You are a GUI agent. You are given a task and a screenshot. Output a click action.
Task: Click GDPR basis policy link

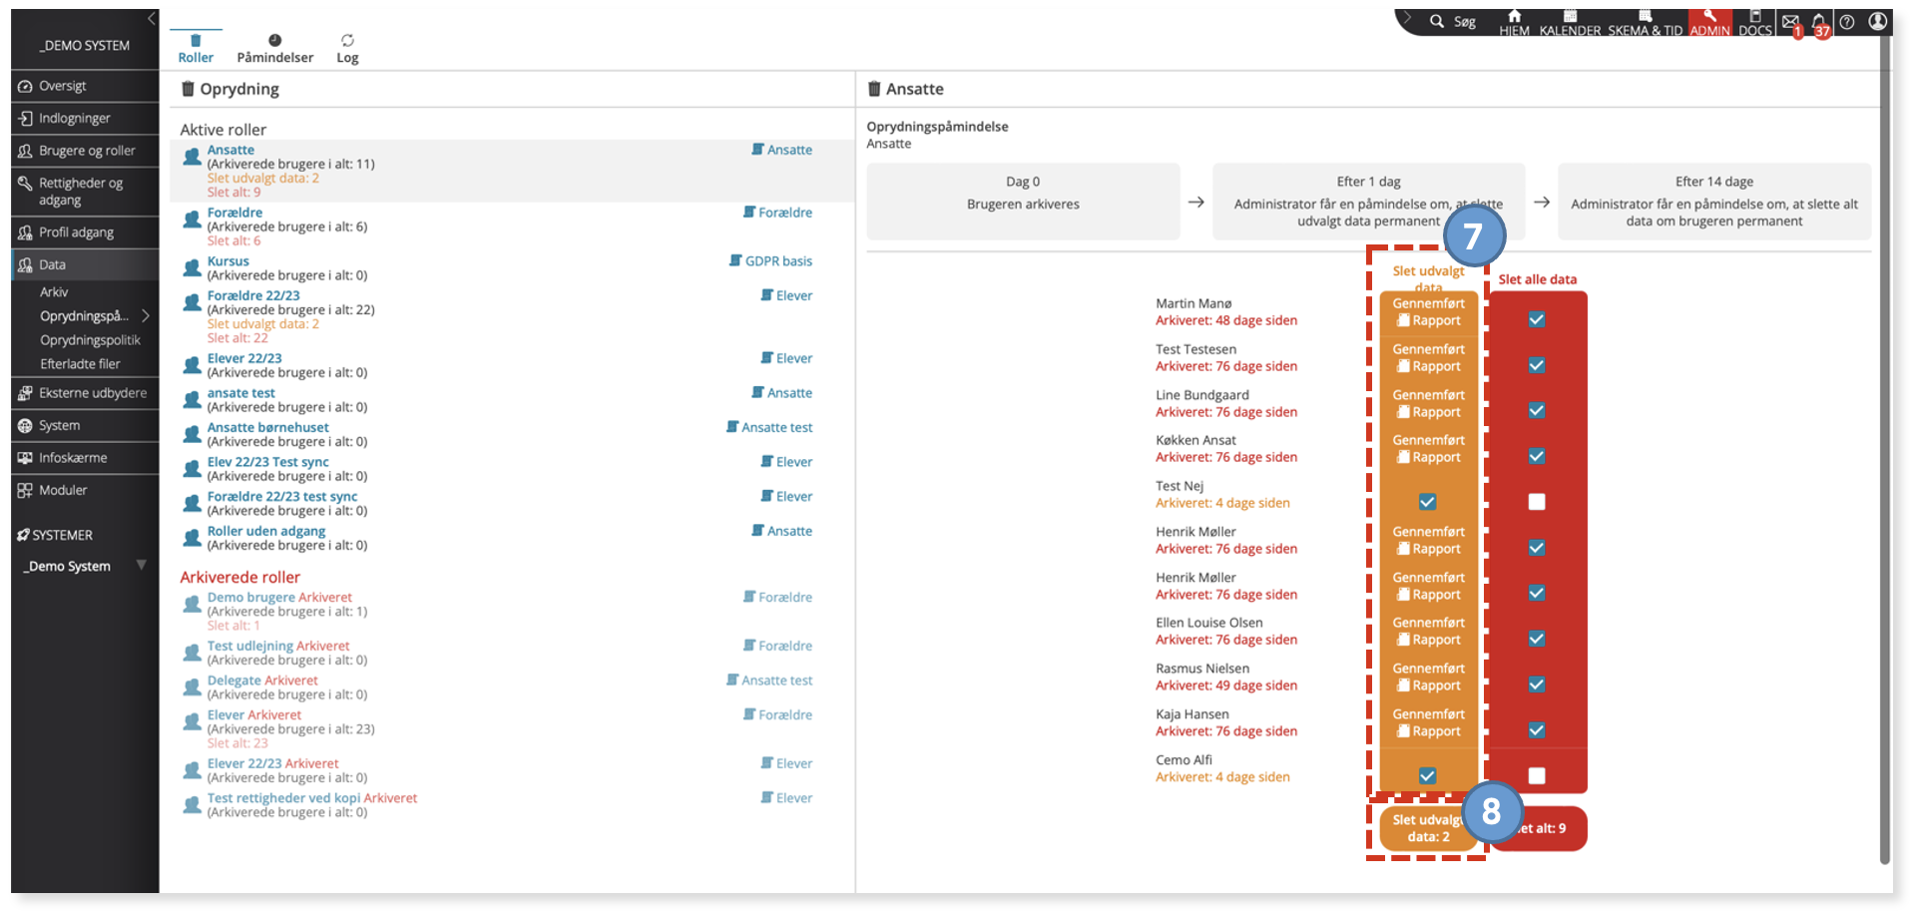click(770, 261)
